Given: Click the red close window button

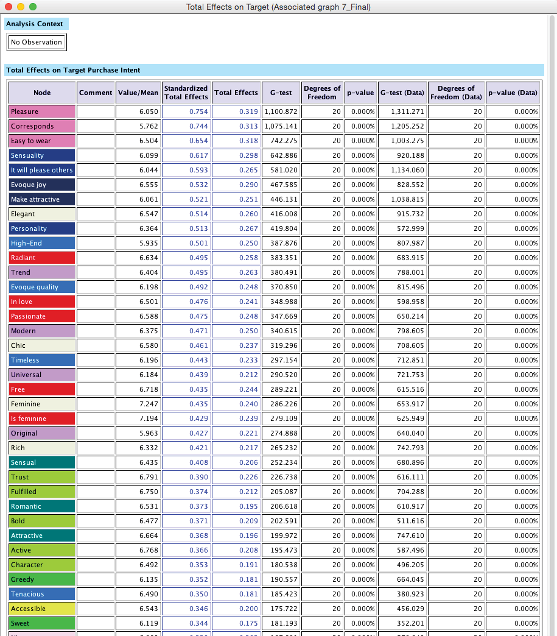Looking at the screenshot, I should (8, 7).
